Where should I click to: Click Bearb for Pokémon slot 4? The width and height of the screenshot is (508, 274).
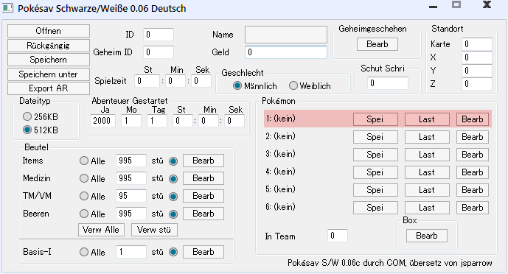473,172
